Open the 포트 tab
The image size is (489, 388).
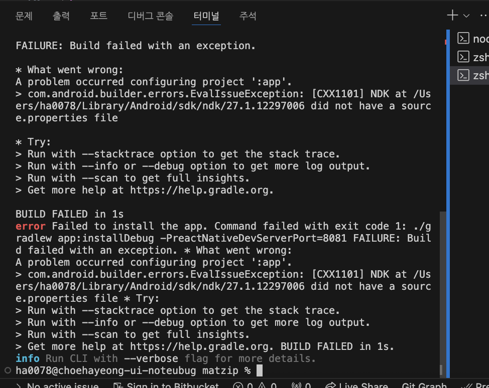98,16
